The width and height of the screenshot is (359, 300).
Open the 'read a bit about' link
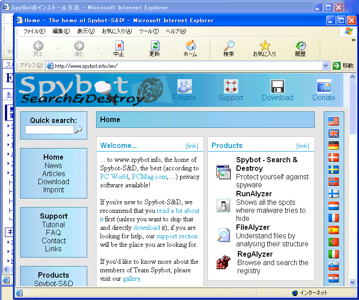point(178,211)
